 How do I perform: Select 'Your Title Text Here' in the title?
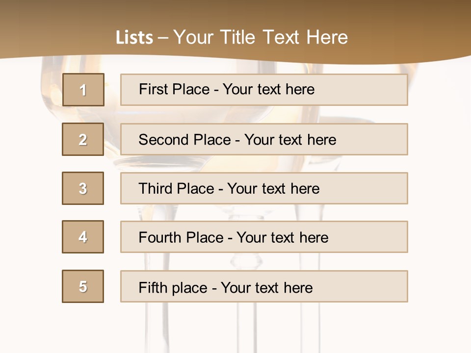point(261,37)
